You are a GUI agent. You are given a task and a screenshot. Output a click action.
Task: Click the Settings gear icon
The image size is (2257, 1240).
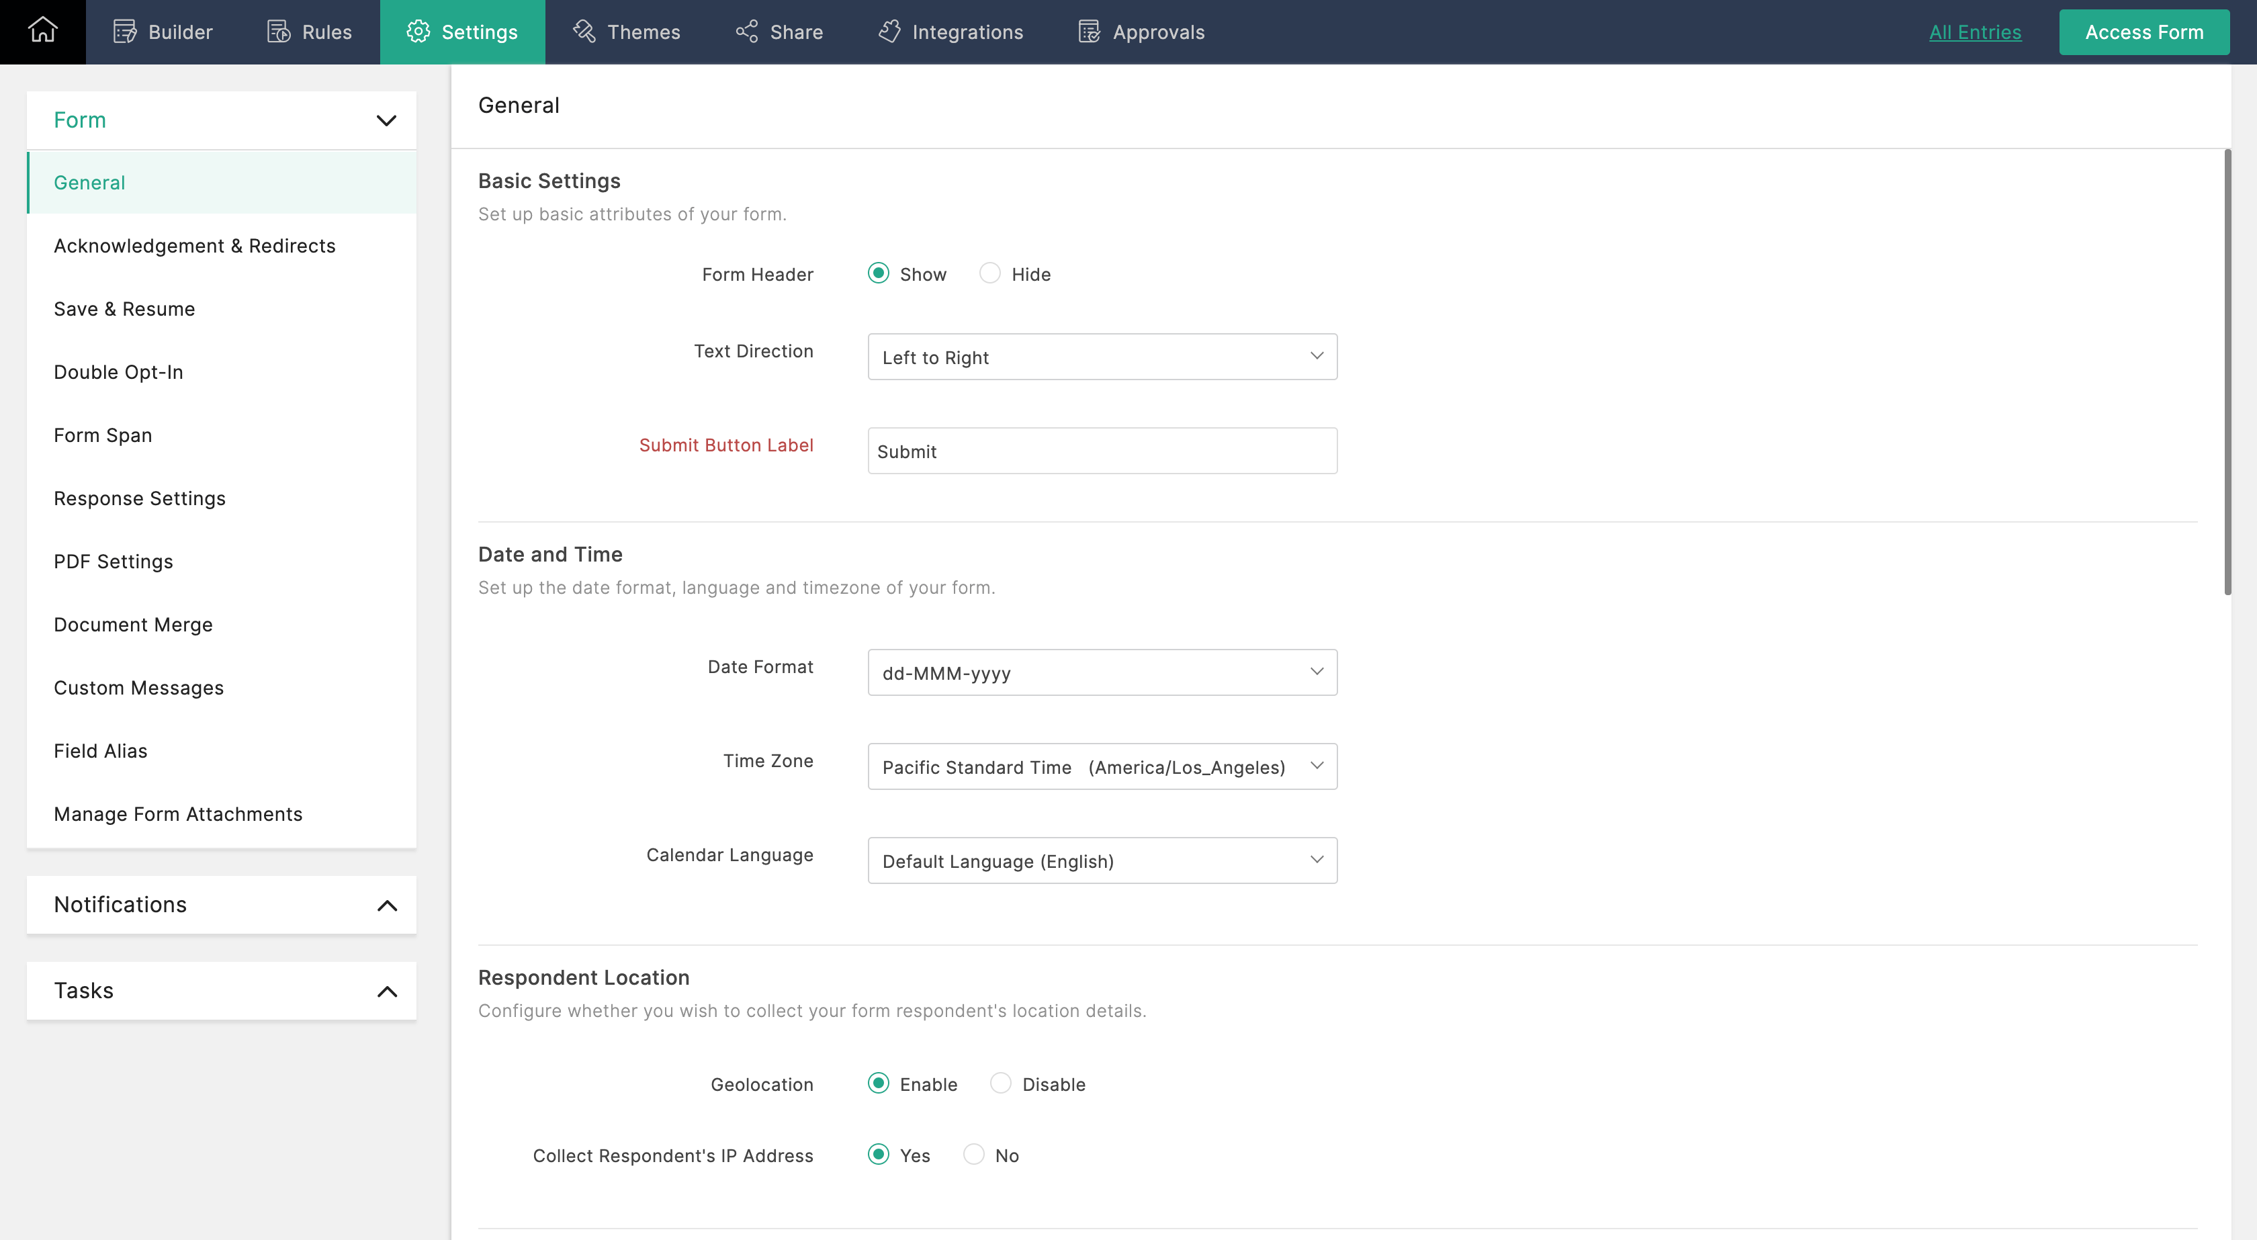418,32
